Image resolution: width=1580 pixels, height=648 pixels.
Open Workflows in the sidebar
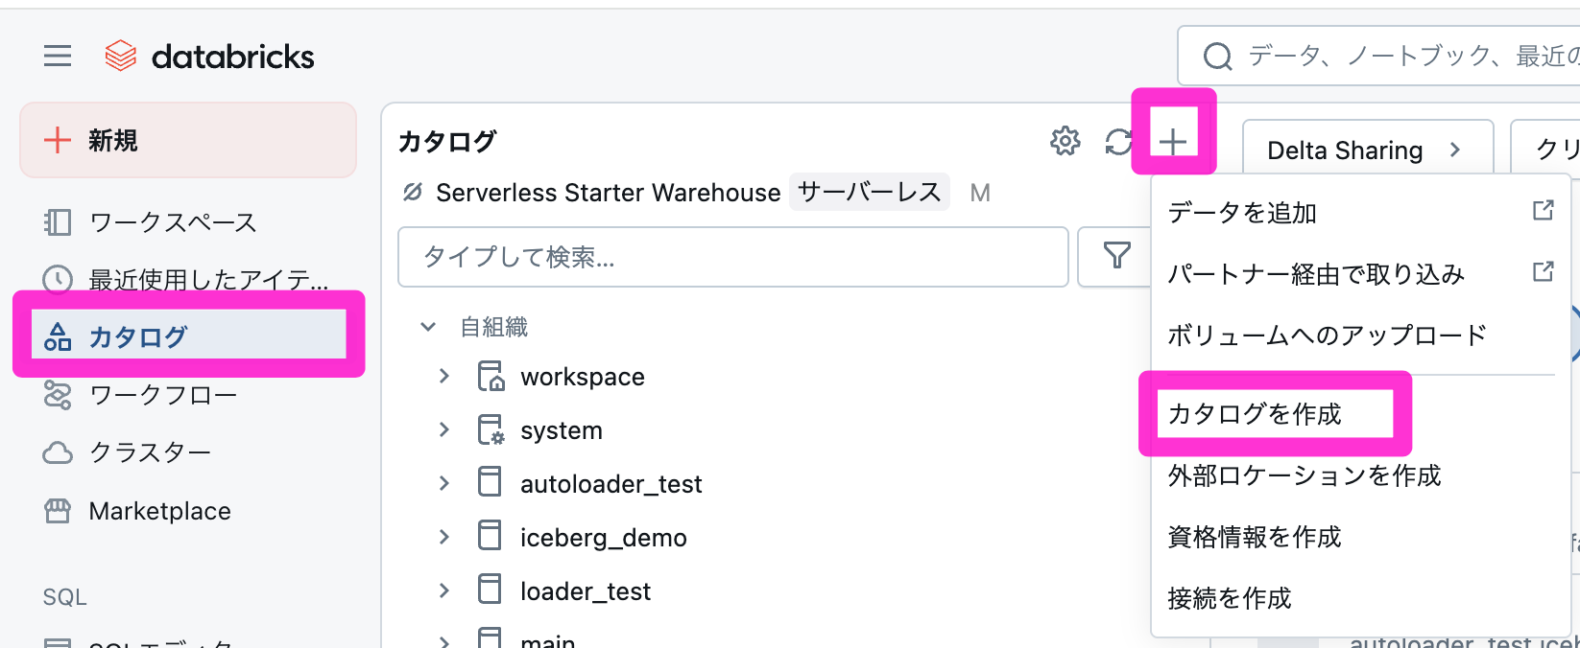pos(162,395)
